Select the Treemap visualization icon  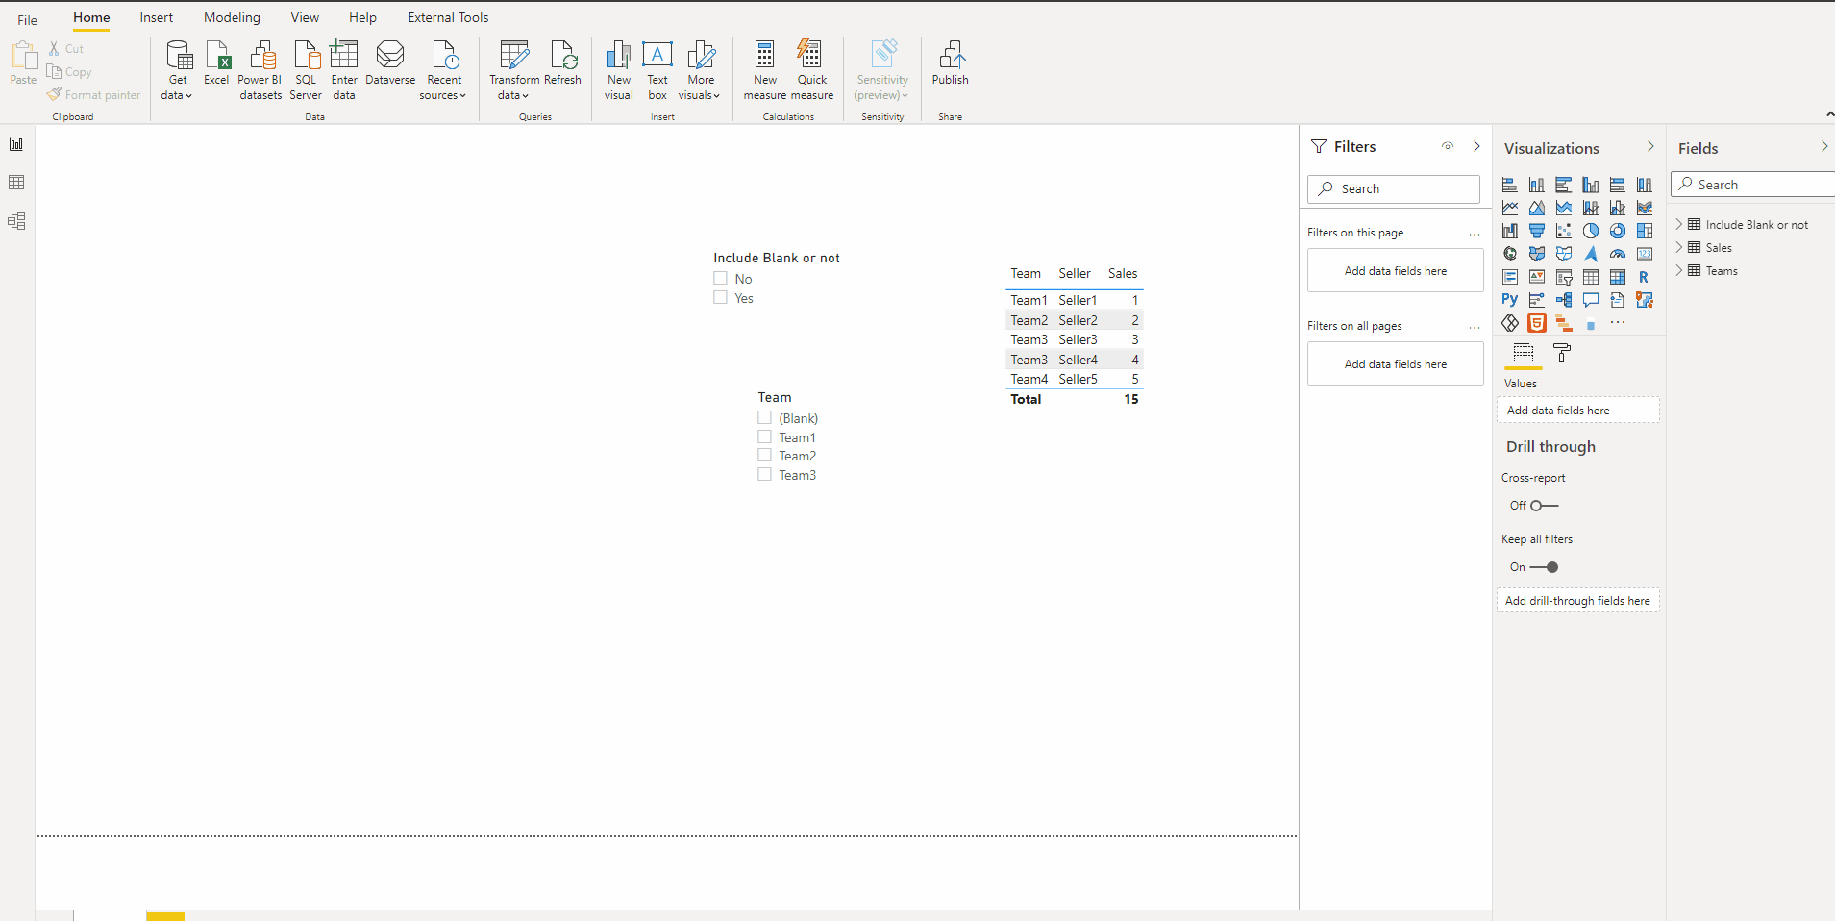(1645, 231)
